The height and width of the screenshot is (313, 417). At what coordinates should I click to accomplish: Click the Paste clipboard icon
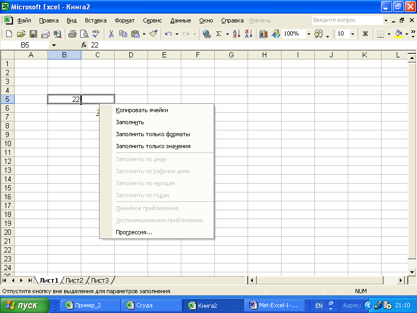[136, 34]
